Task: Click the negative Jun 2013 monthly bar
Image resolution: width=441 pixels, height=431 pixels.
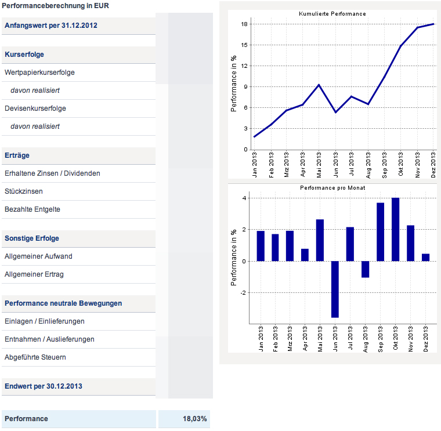Action: coord(335,289)
